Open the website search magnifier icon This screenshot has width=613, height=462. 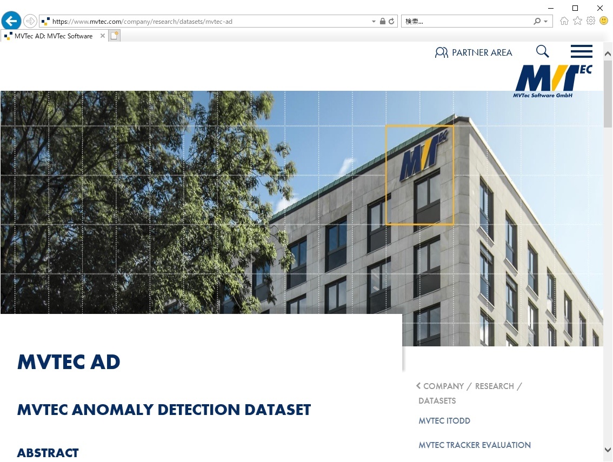pos(543,51)
